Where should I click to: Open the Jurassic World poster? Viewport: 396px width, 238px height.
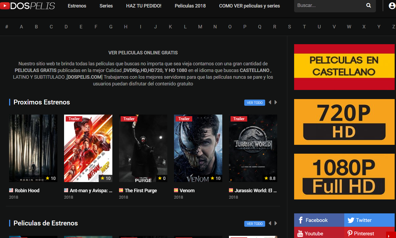click(253, 148)
